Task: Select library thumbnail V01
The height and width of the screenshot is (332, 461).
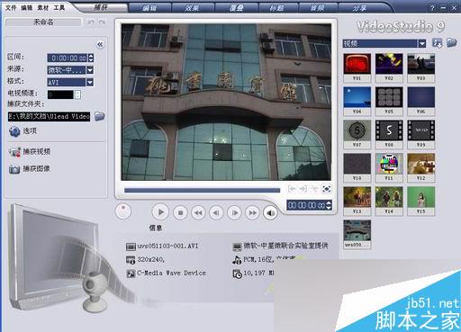Action: [x=357, y=67]
